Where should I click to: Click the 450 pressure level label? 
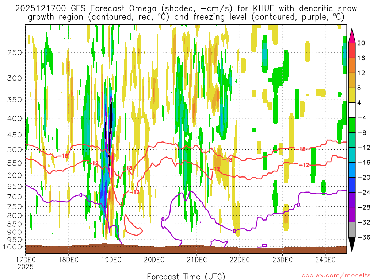pyautogui.click(x=15, y=135)
